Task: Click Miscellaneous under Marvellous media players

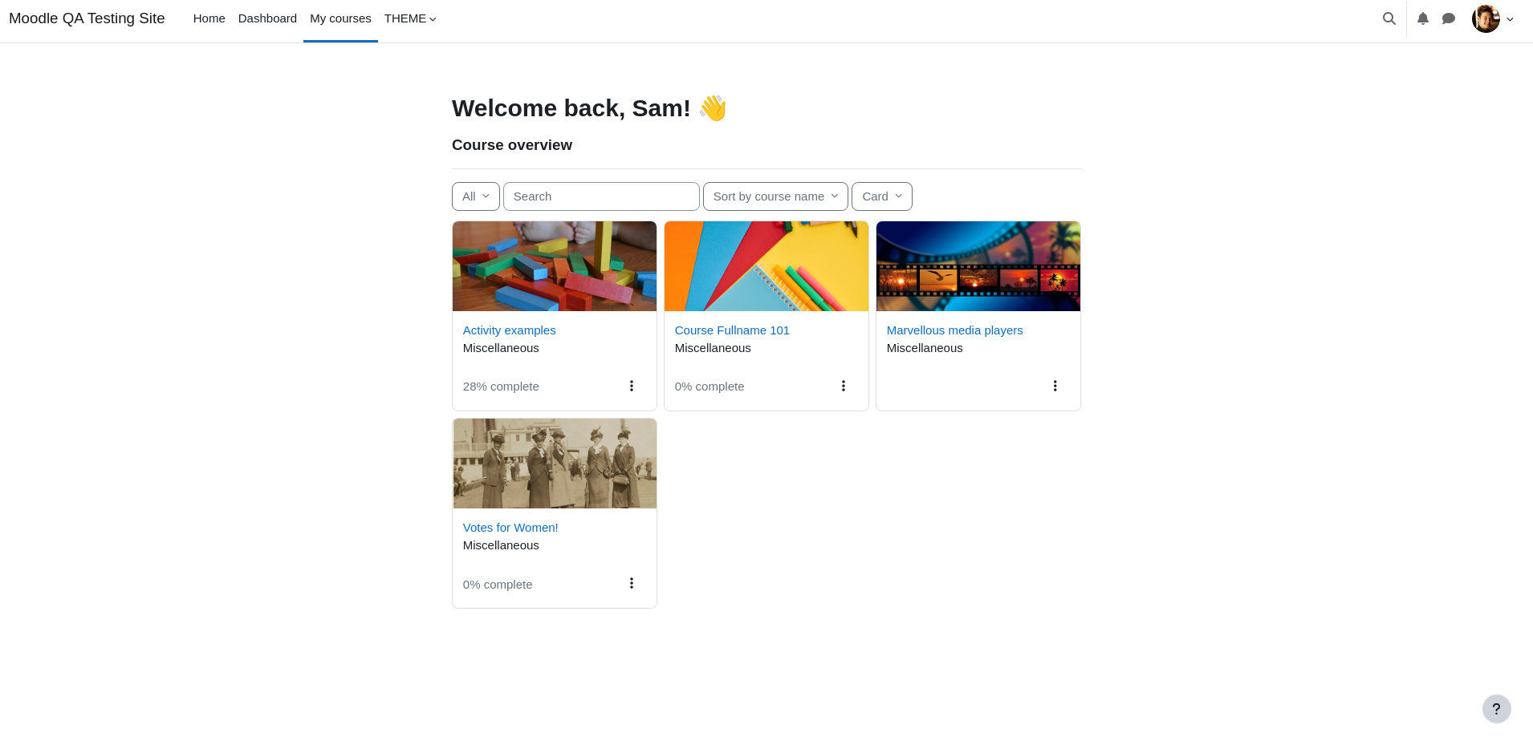Action: point(925,348)
